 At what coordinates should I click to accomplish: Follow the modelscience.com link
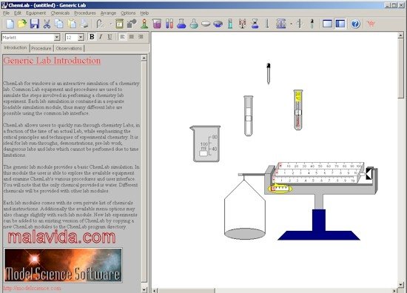32,288
